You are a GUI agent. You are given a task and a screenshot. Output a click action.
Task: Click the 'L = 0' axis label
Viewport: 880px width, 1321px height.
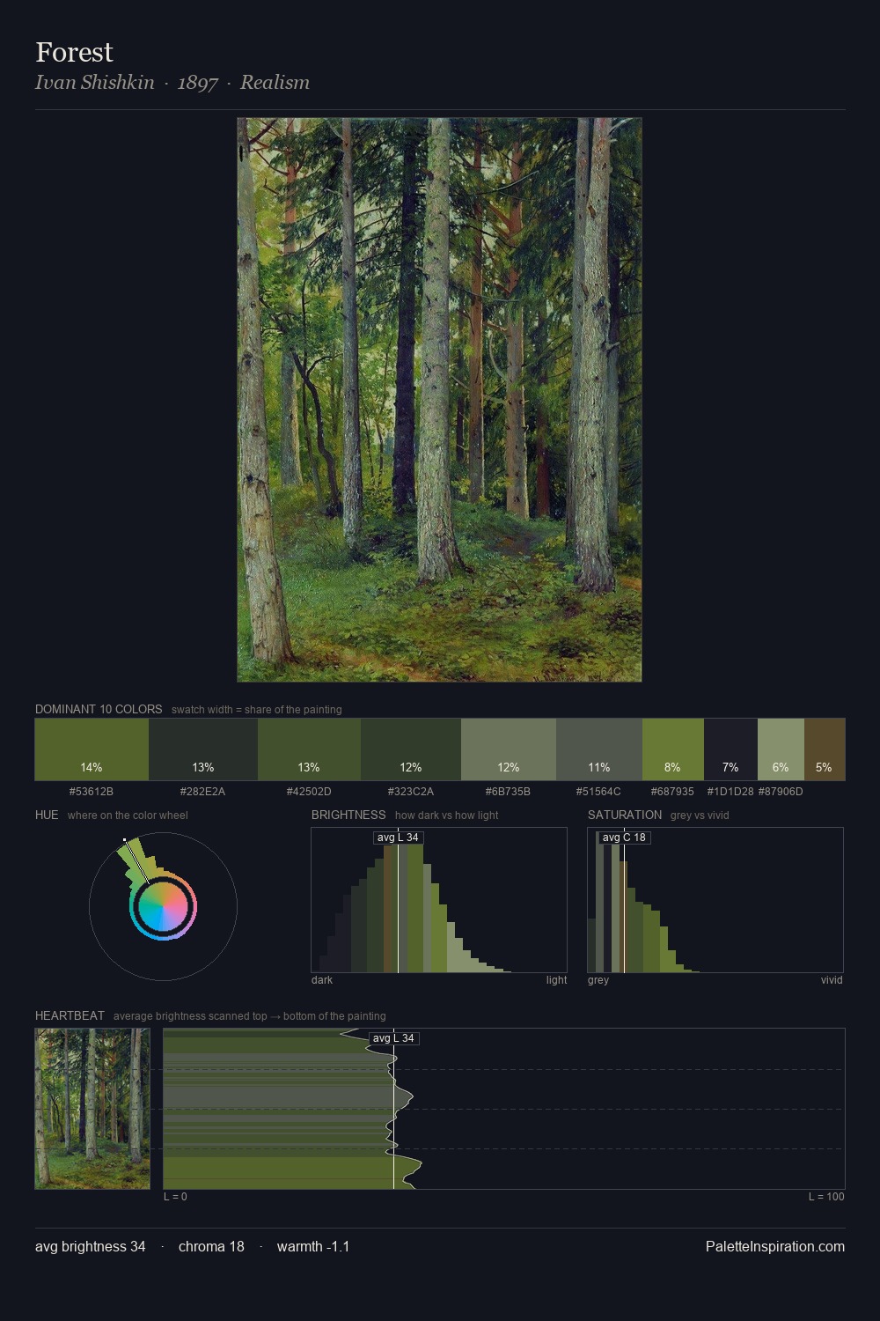coord(175,1197)
